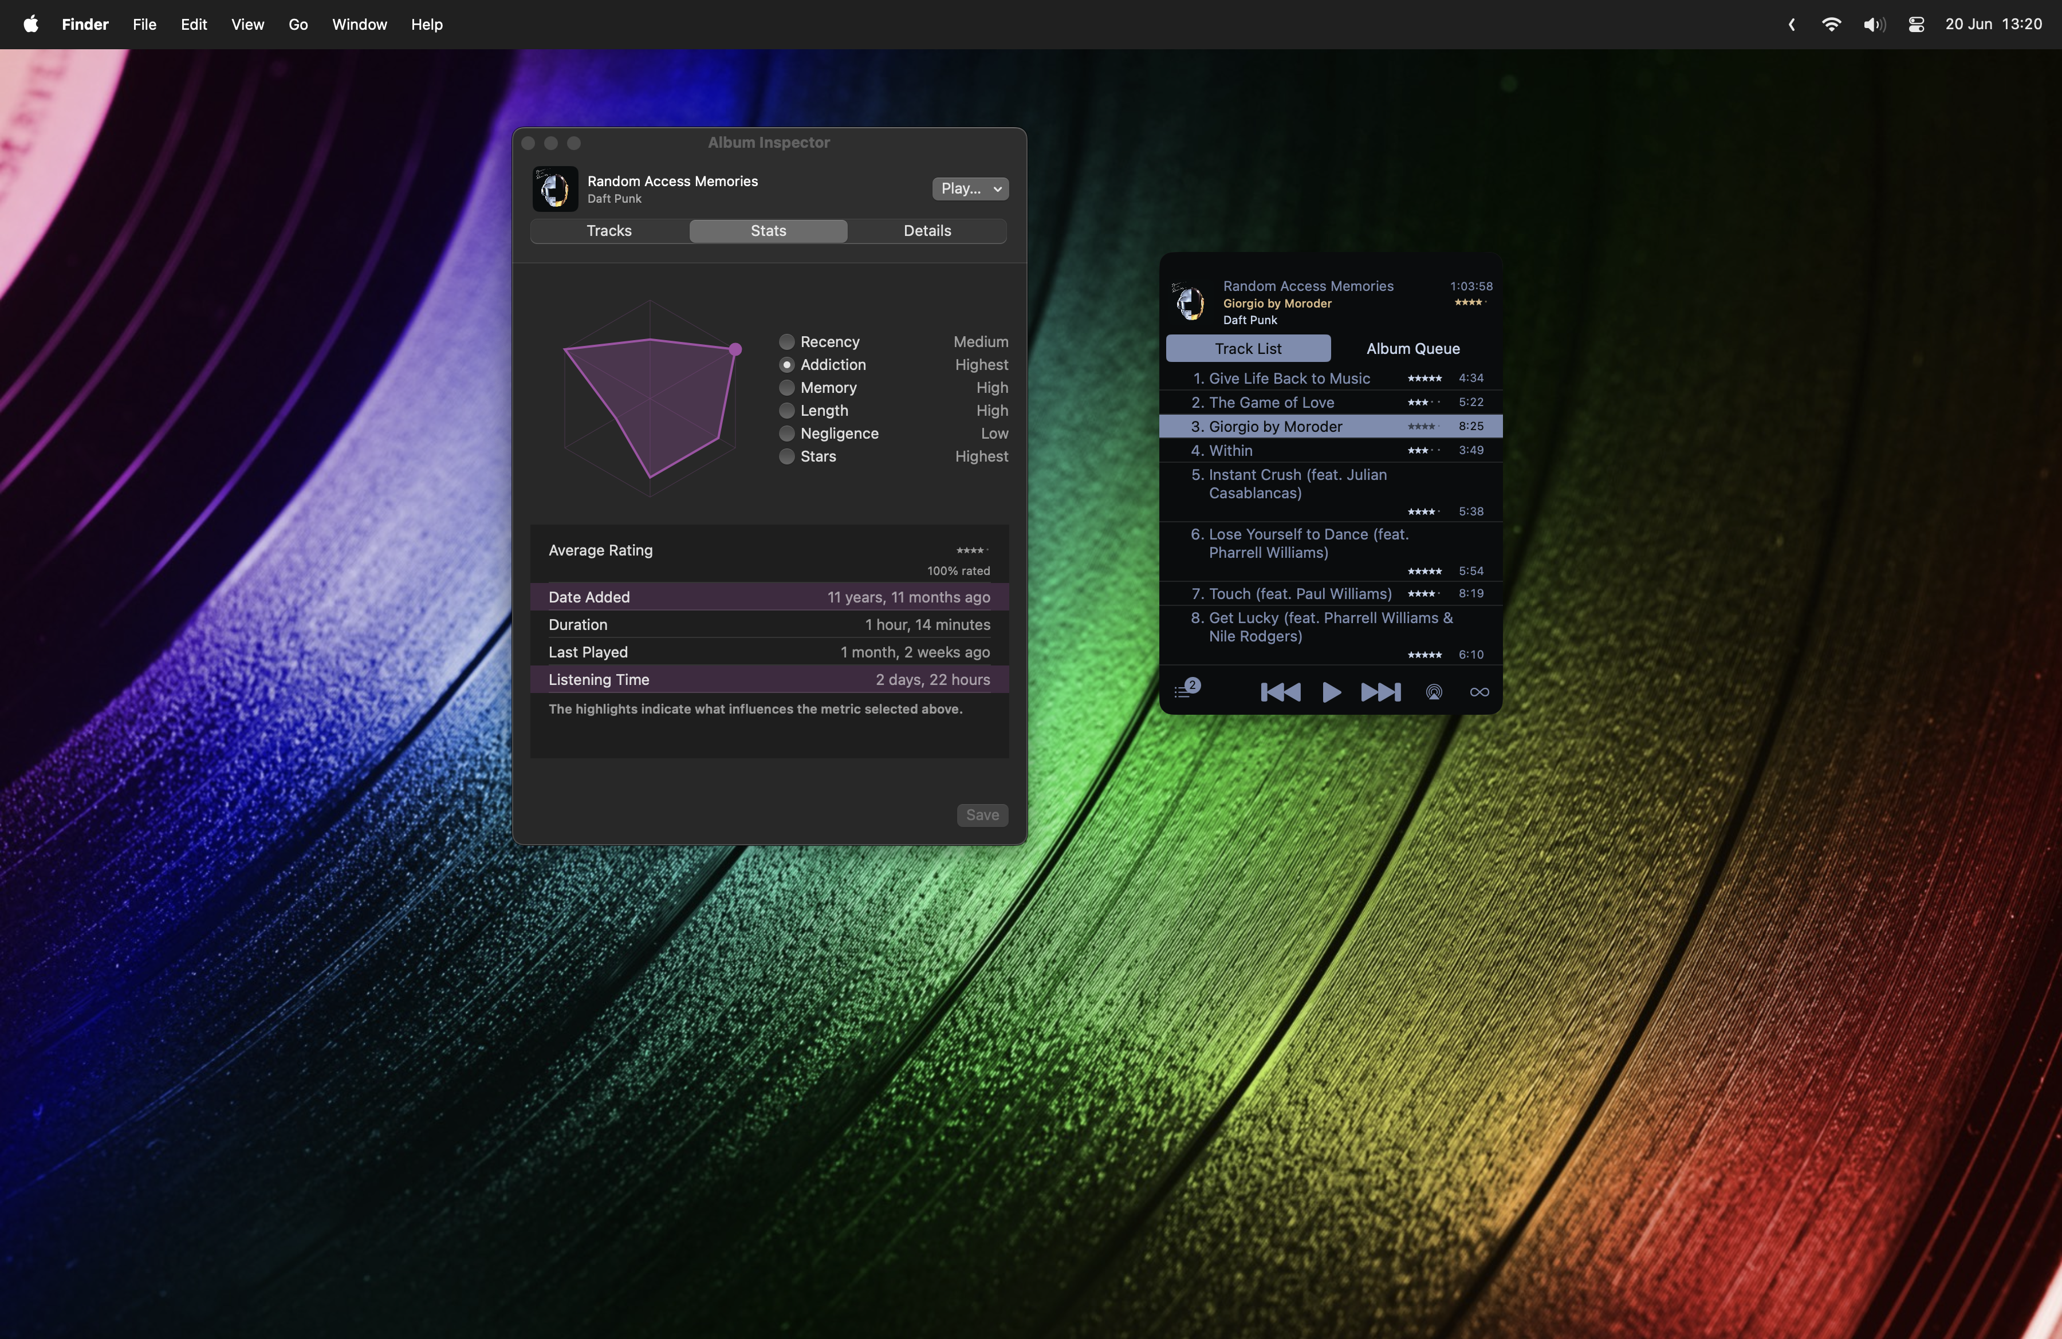2062x1339 pixels.
Task: Select track 3. Giorgio by Moroder
Action: point(1331,426)
